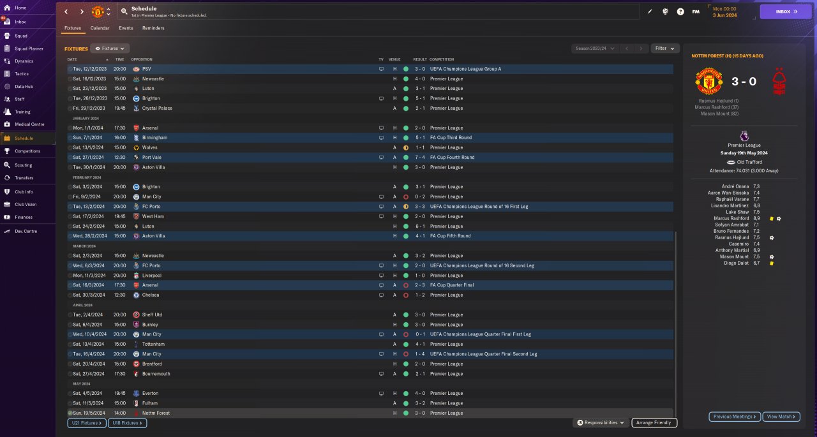The width and height of the screenshot is (817, 437).
Task: Click the U18 Fixtures button
Action: [128, 423]
